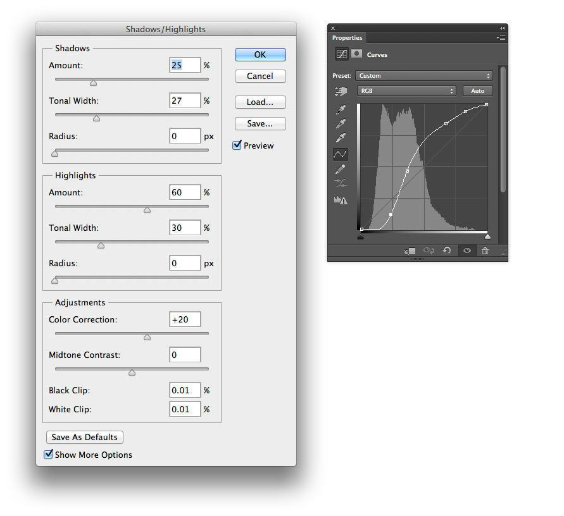564x516 pixels.
Task: Click the Save... button
Action: 260,123
